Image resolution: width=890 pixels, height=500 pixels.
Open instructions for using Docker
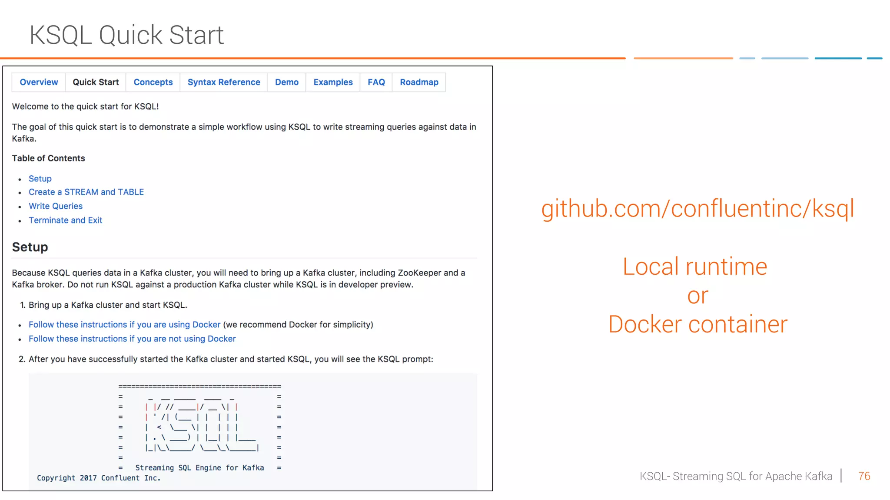[x=125, y=325]
